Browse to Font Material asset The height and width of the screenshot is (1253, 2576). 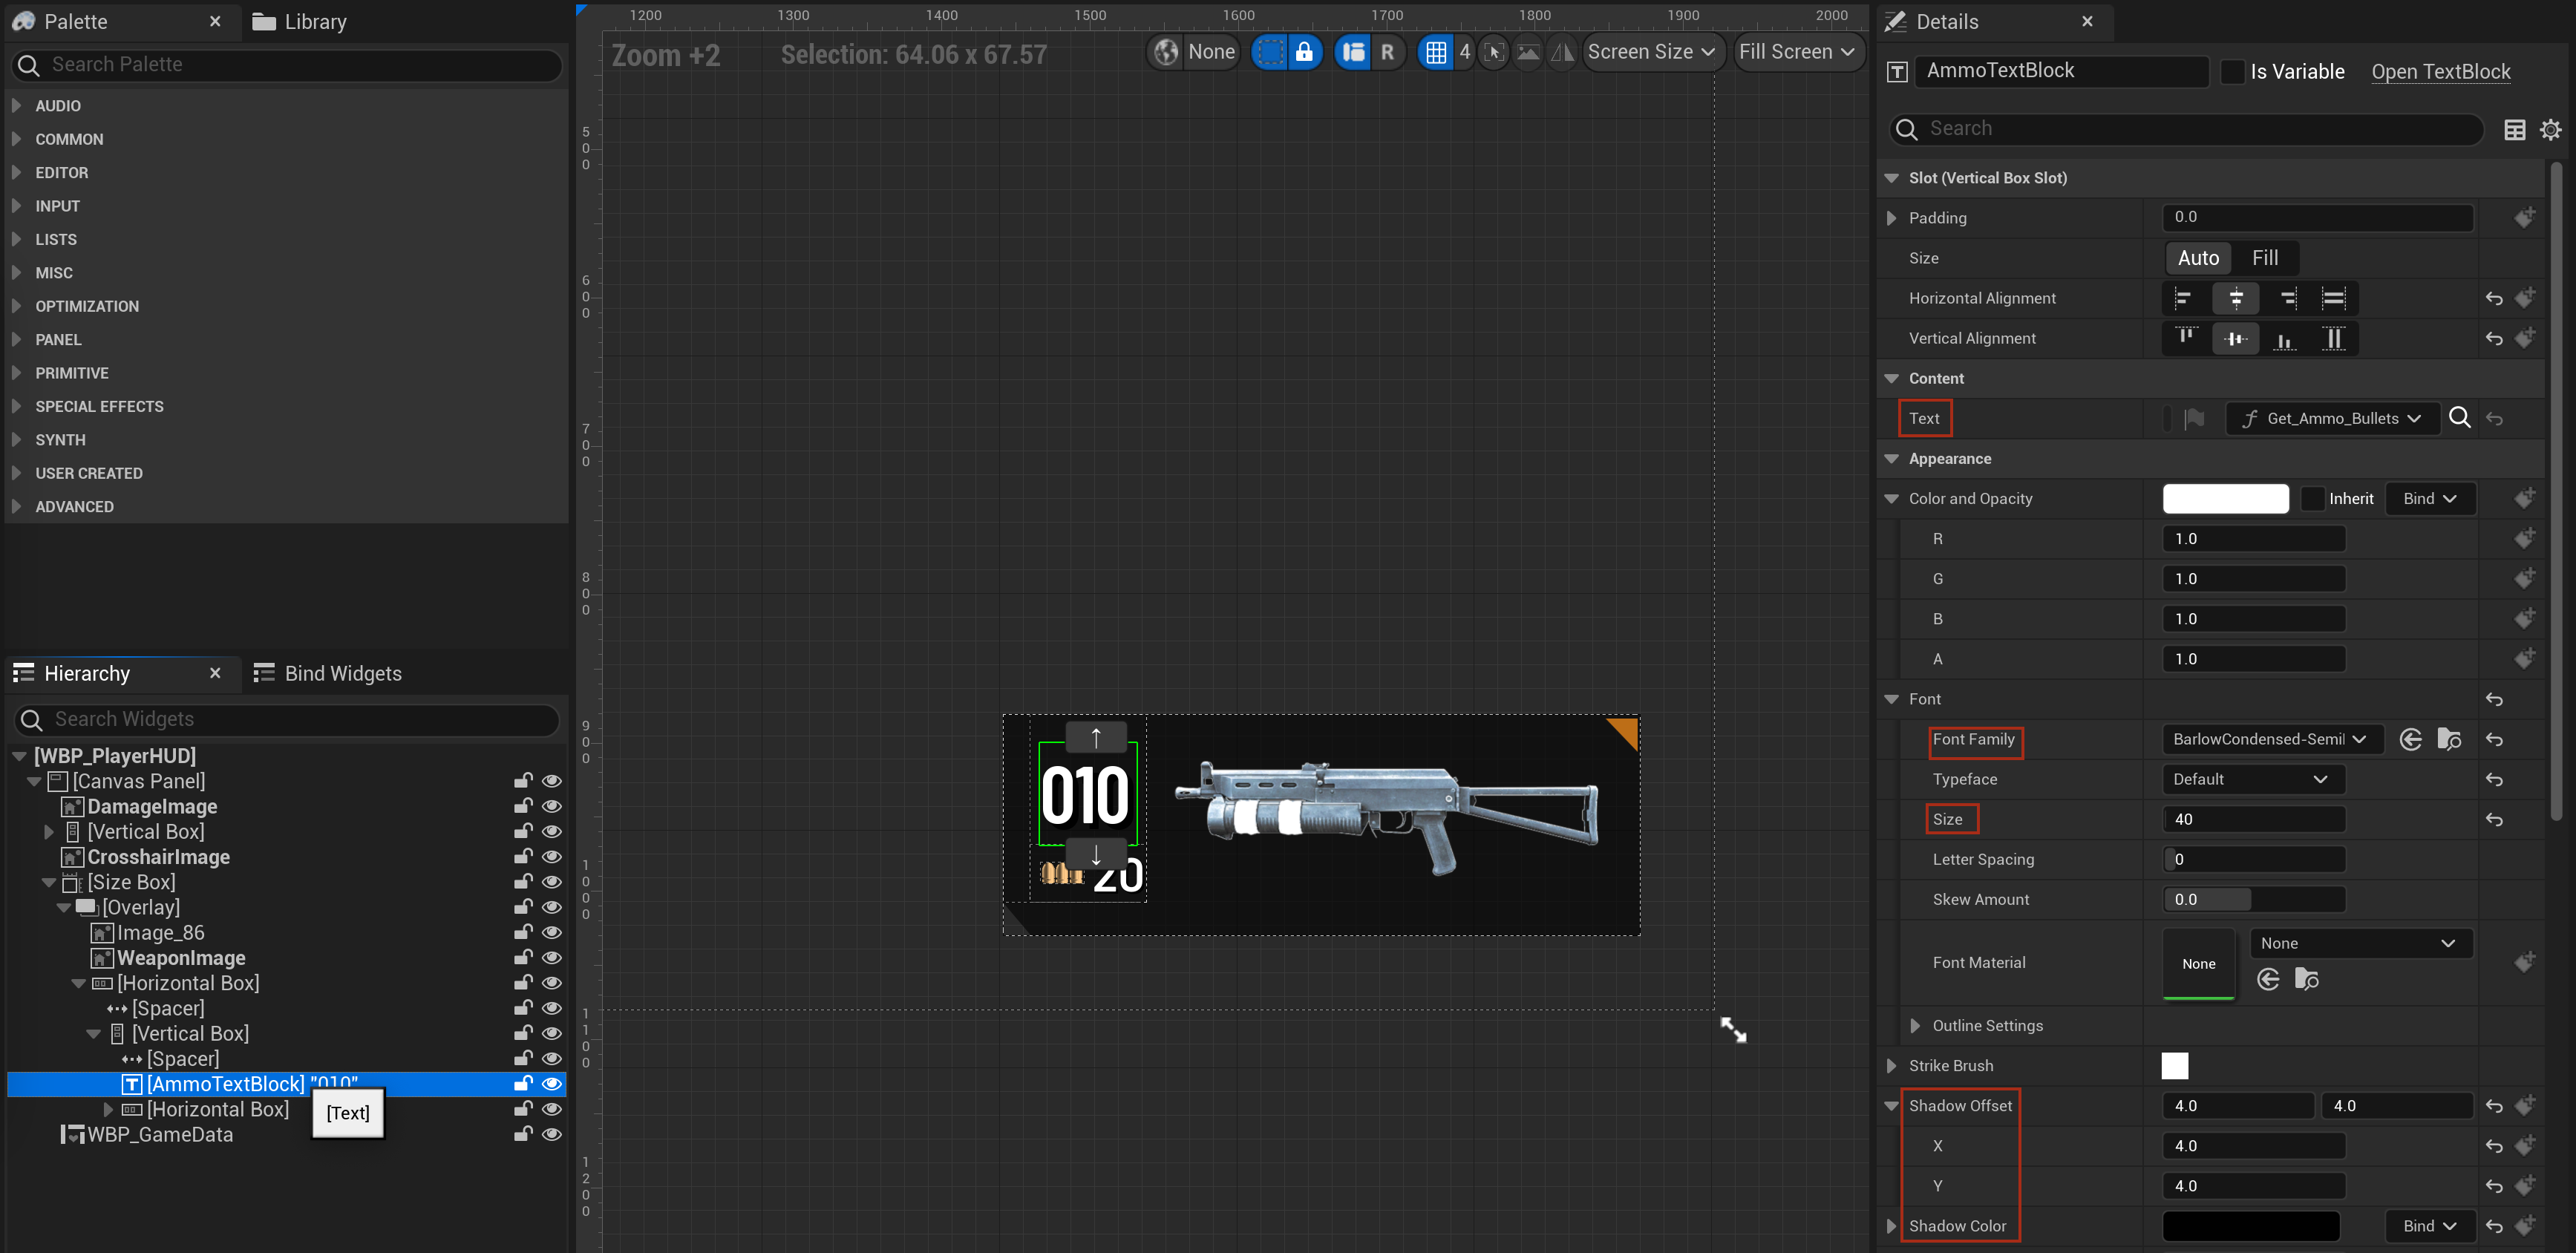2307,979
